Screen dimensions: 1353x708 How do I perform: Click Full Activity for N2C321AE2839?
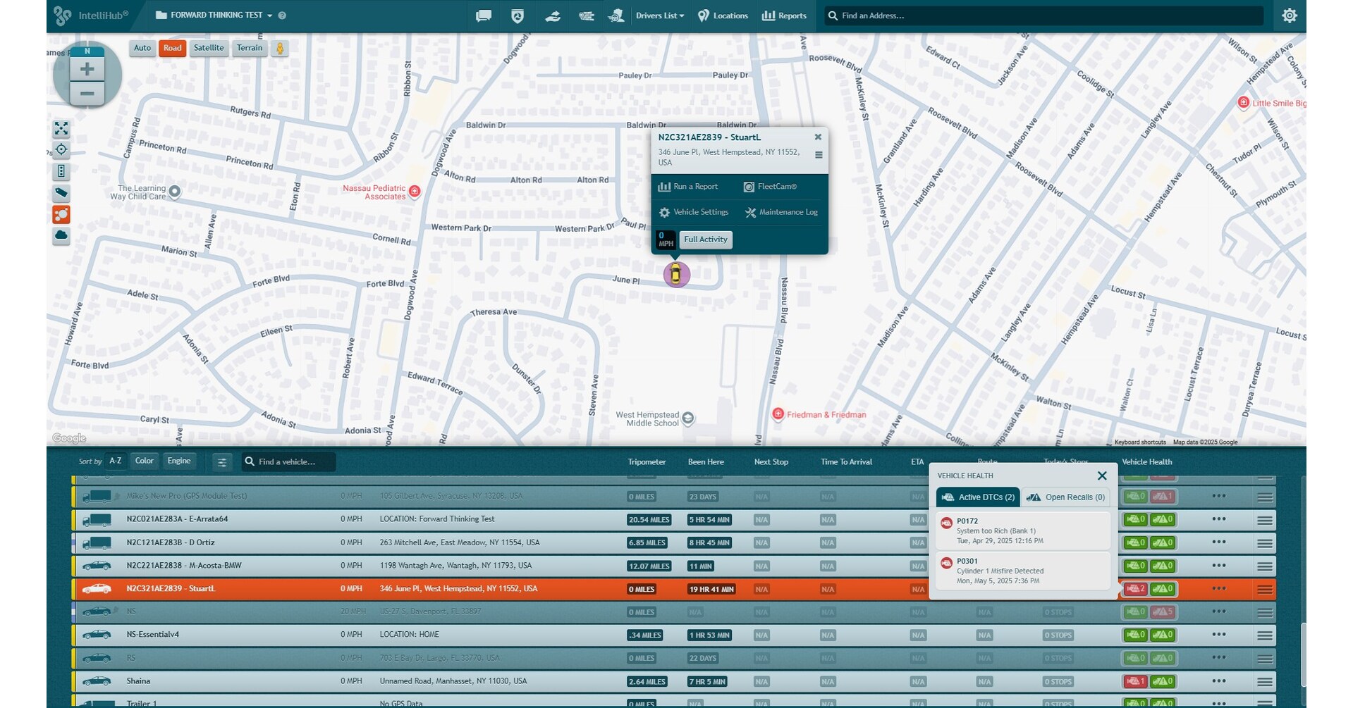pyautogui.click(x=705, y=240)
